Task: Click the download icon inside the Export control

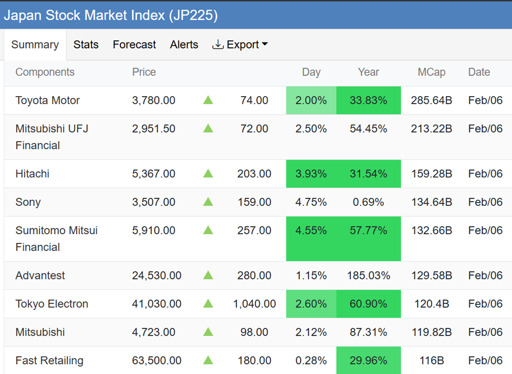Action: [x=218, y=44]
